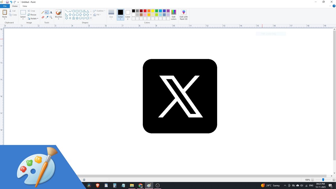Select the Magnifier tool
The image size is (336, 189).
tap(51, 17)
